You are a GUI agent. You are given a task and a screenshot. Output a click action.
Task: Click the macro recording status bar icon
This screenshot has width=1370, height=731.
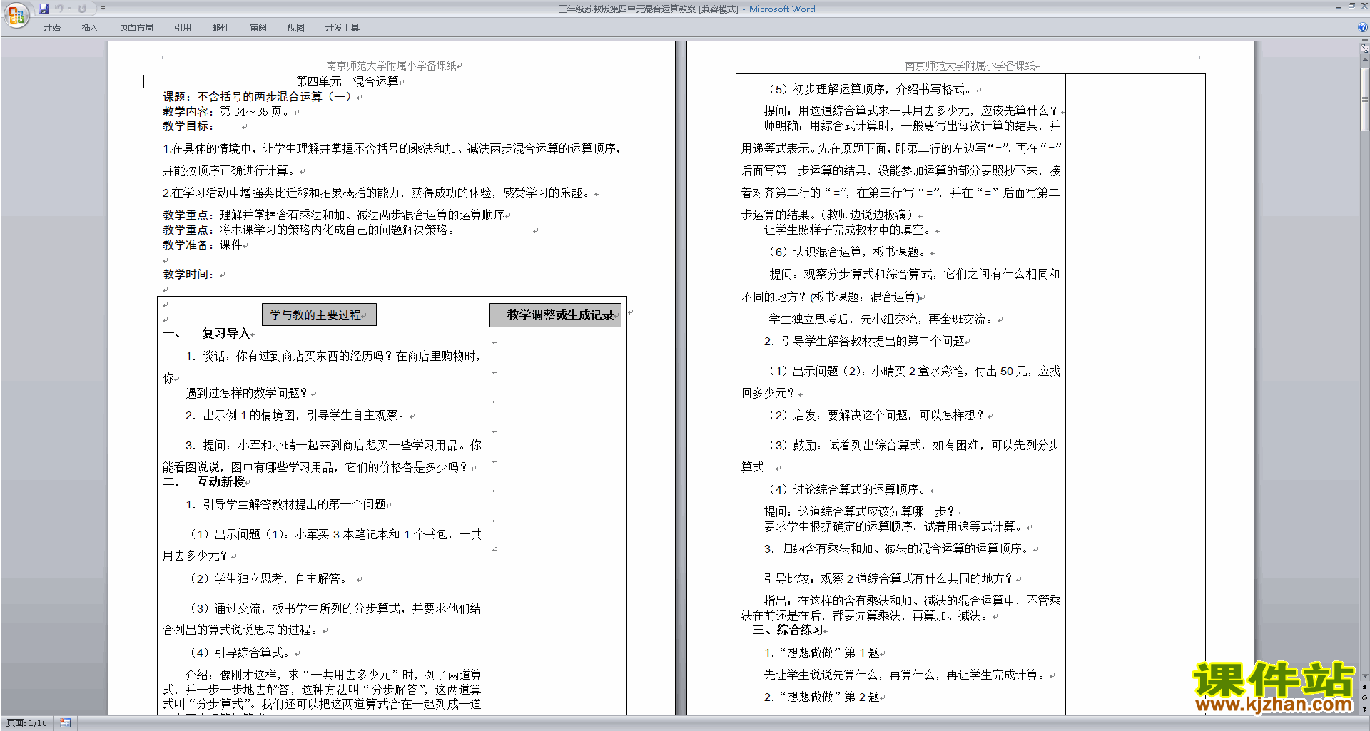pos(65,723)
